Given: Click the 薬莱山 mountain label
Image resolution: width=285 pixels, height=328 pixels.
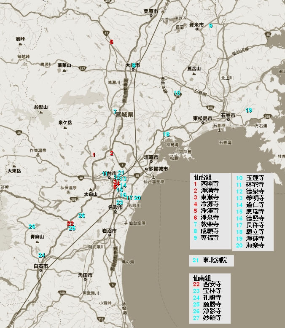Looking at the screenshot, I should click(x=65, y=65).
